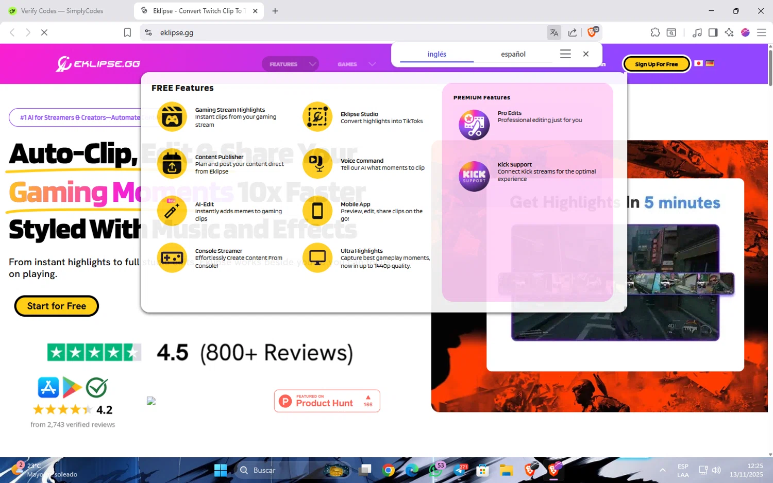Click the Kick Support logo icon
773x483 pixels.
pyautogui.click(x=474, y=176)
